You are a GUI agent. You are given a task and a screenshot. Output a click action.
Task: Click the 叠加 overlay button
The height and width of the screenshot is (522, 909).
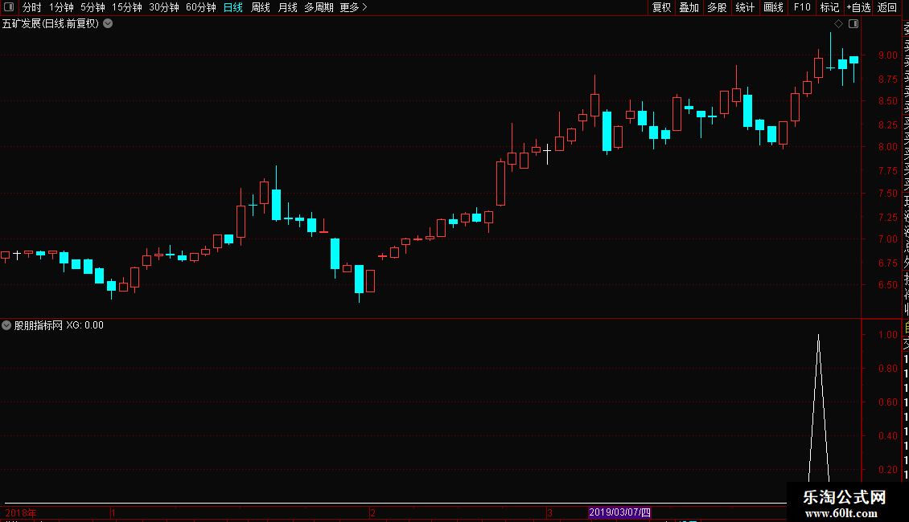(x=689, y=7)
